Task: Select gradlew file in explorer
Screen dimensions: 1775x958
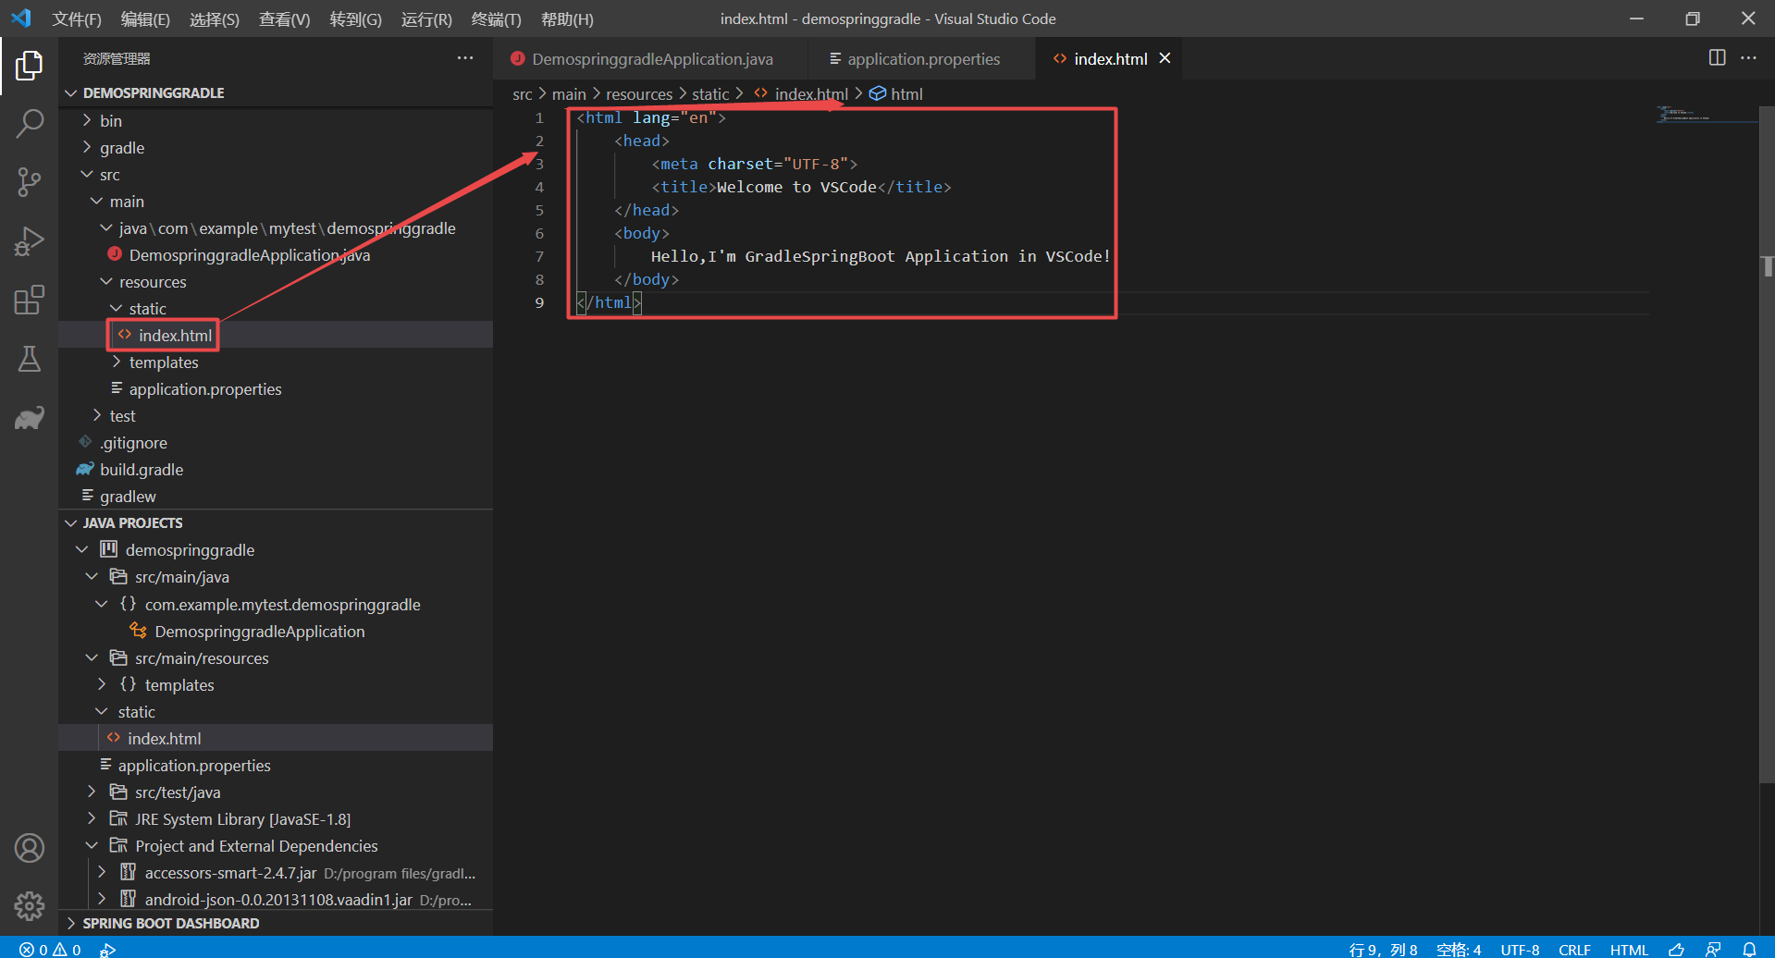Action: (x=276, y=497)
